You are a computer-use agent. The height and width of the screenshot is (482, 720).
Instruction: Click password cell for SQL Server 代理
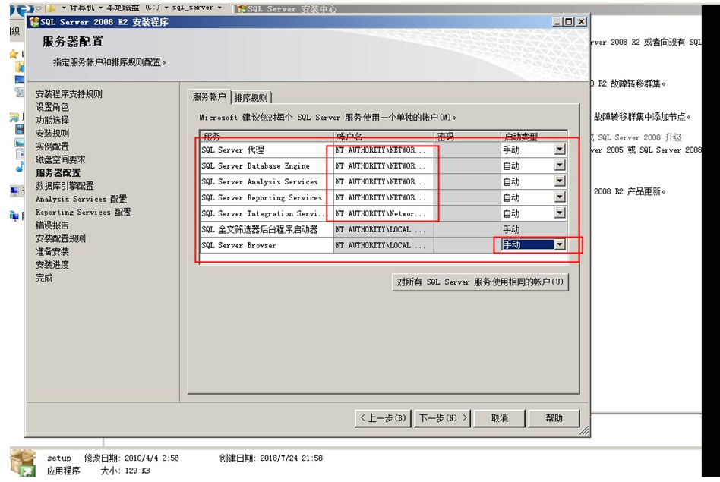coord(467,150)
